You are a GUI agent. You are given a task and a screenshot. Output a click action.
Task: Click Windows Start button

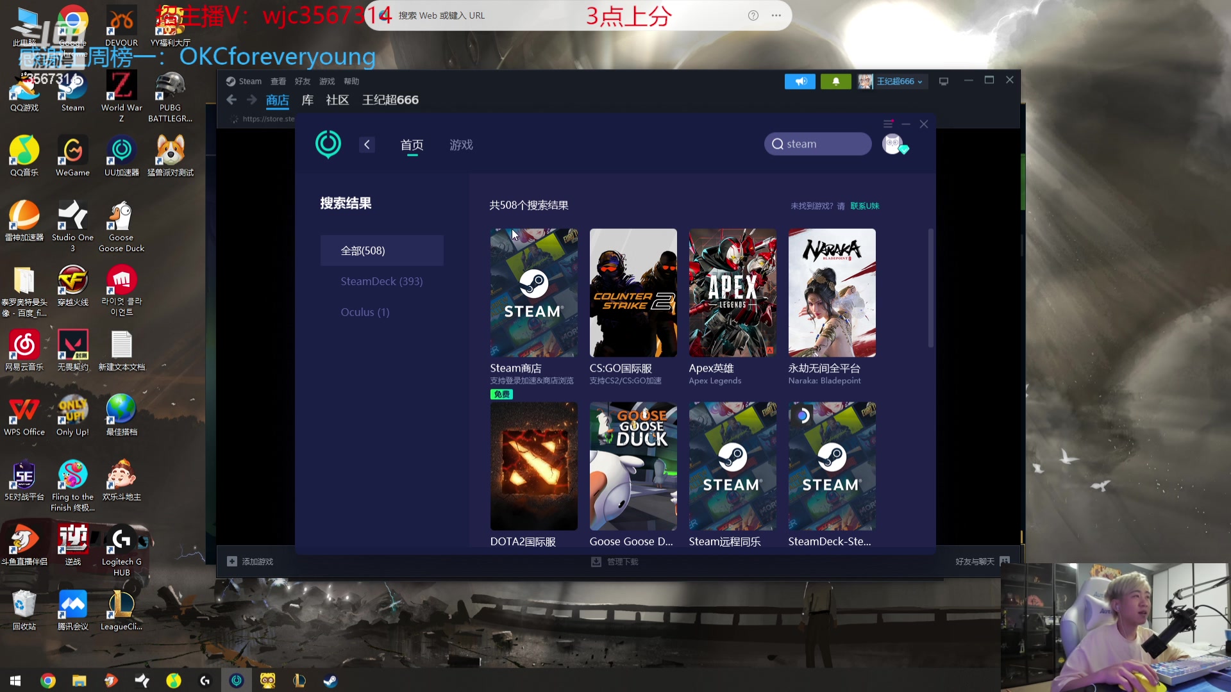coord(15,680)
